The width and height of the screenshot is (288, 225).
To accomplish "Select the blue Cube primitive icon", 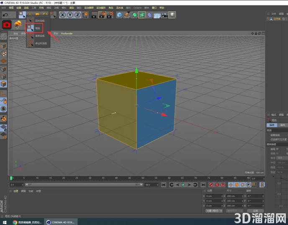I will click(119, 15).
